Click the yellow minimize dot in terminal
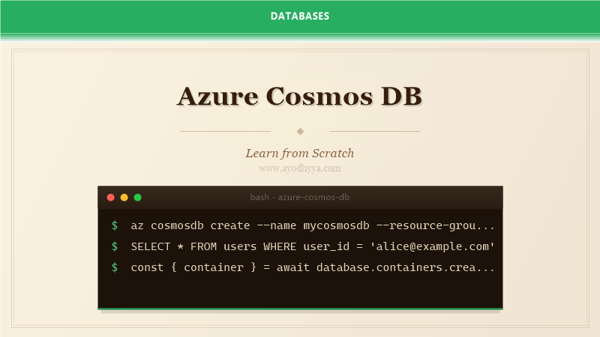600x337 pixels. 124,198
